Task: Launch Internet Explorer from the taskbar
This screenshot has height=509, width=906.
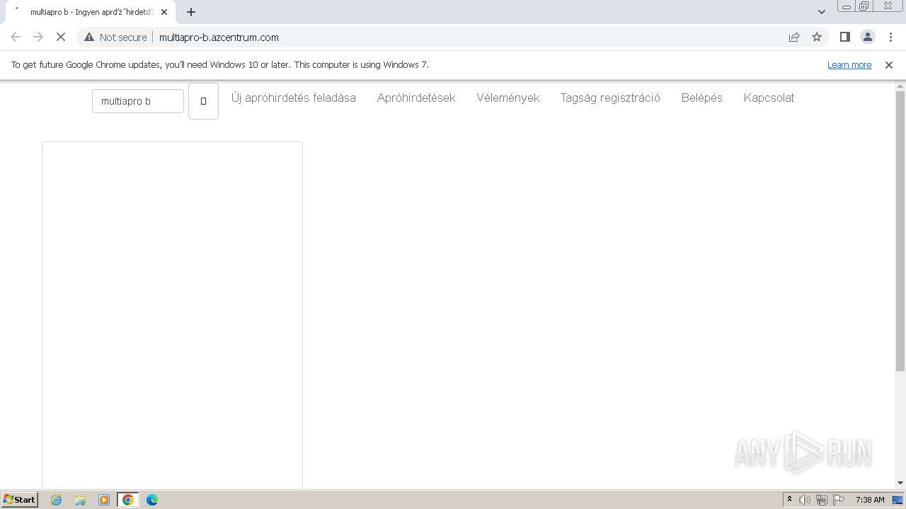Action: point(57,500)
